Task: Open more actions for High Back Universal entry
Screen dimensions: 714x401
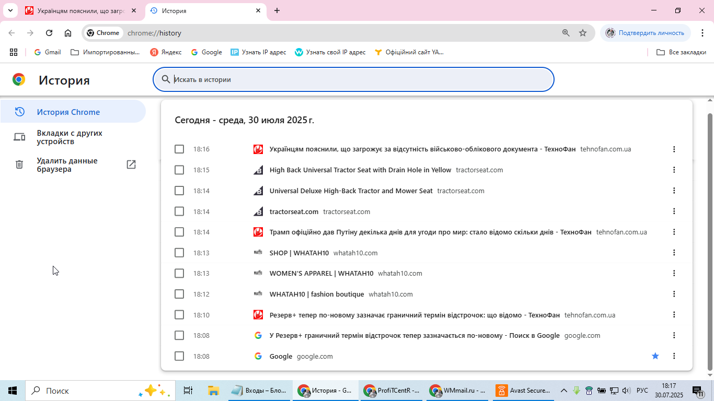Action: click(674, 170)
